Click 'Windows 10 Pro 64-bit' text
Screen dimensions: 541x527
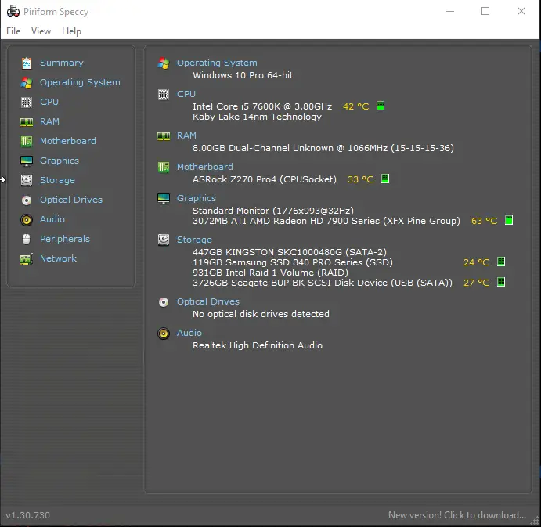pos(243,75)
